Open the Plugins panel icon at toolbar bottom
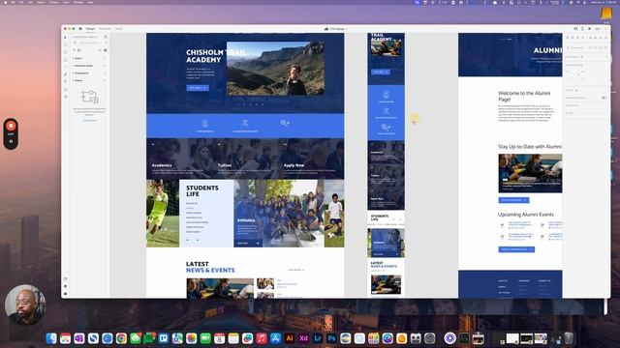Image resolution: width=620 pixels, height=348 pixels. (x=65, y=294)
